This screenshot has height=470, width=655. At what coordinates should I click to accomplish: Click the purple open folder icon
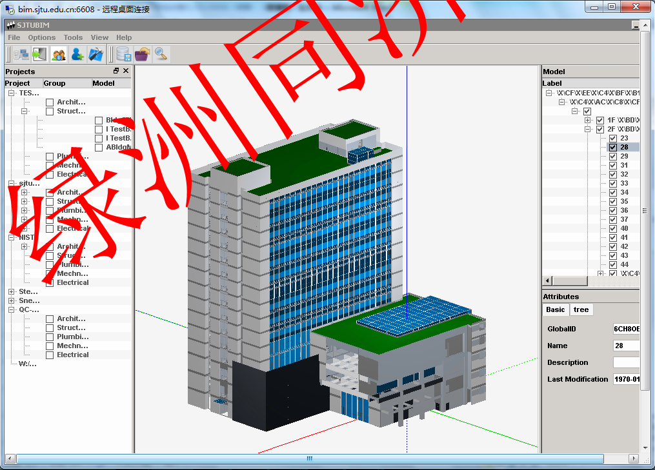pos(142,54)
